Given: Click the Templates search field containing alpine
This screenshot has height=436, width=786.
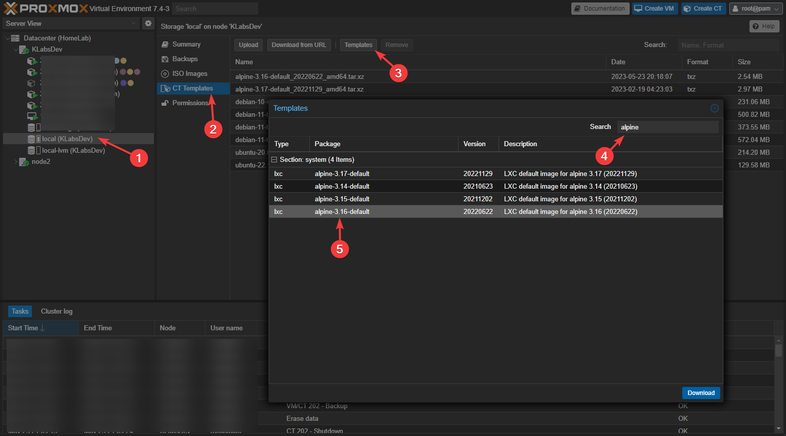Looking at the screenshot, I should tap(668, 127).
